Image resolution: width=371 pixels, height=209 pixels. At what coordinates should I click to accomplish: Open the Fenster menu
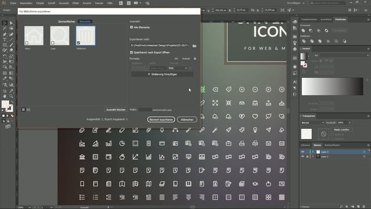tap(99, 3)
